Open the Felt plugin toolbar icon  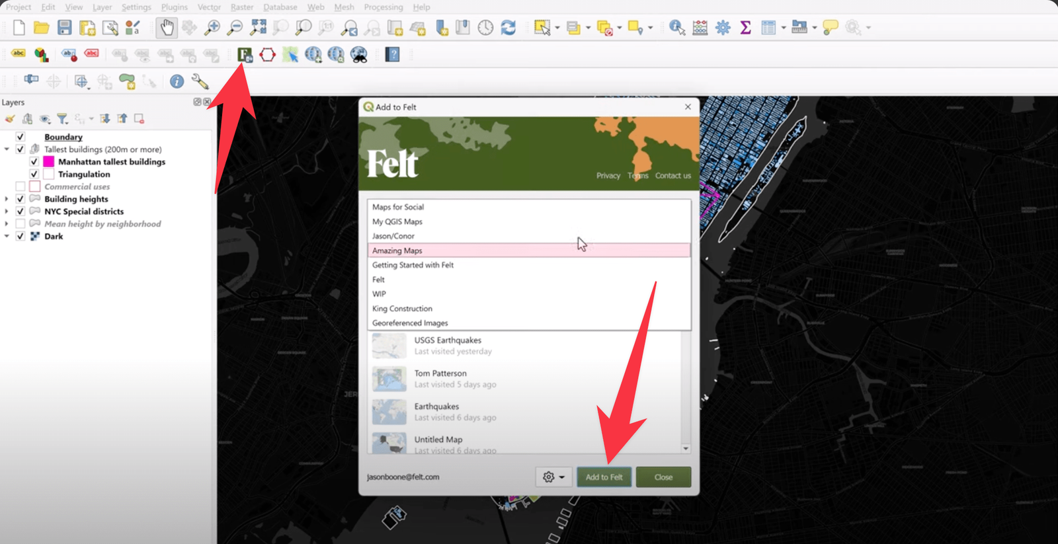tap(245, 55)
